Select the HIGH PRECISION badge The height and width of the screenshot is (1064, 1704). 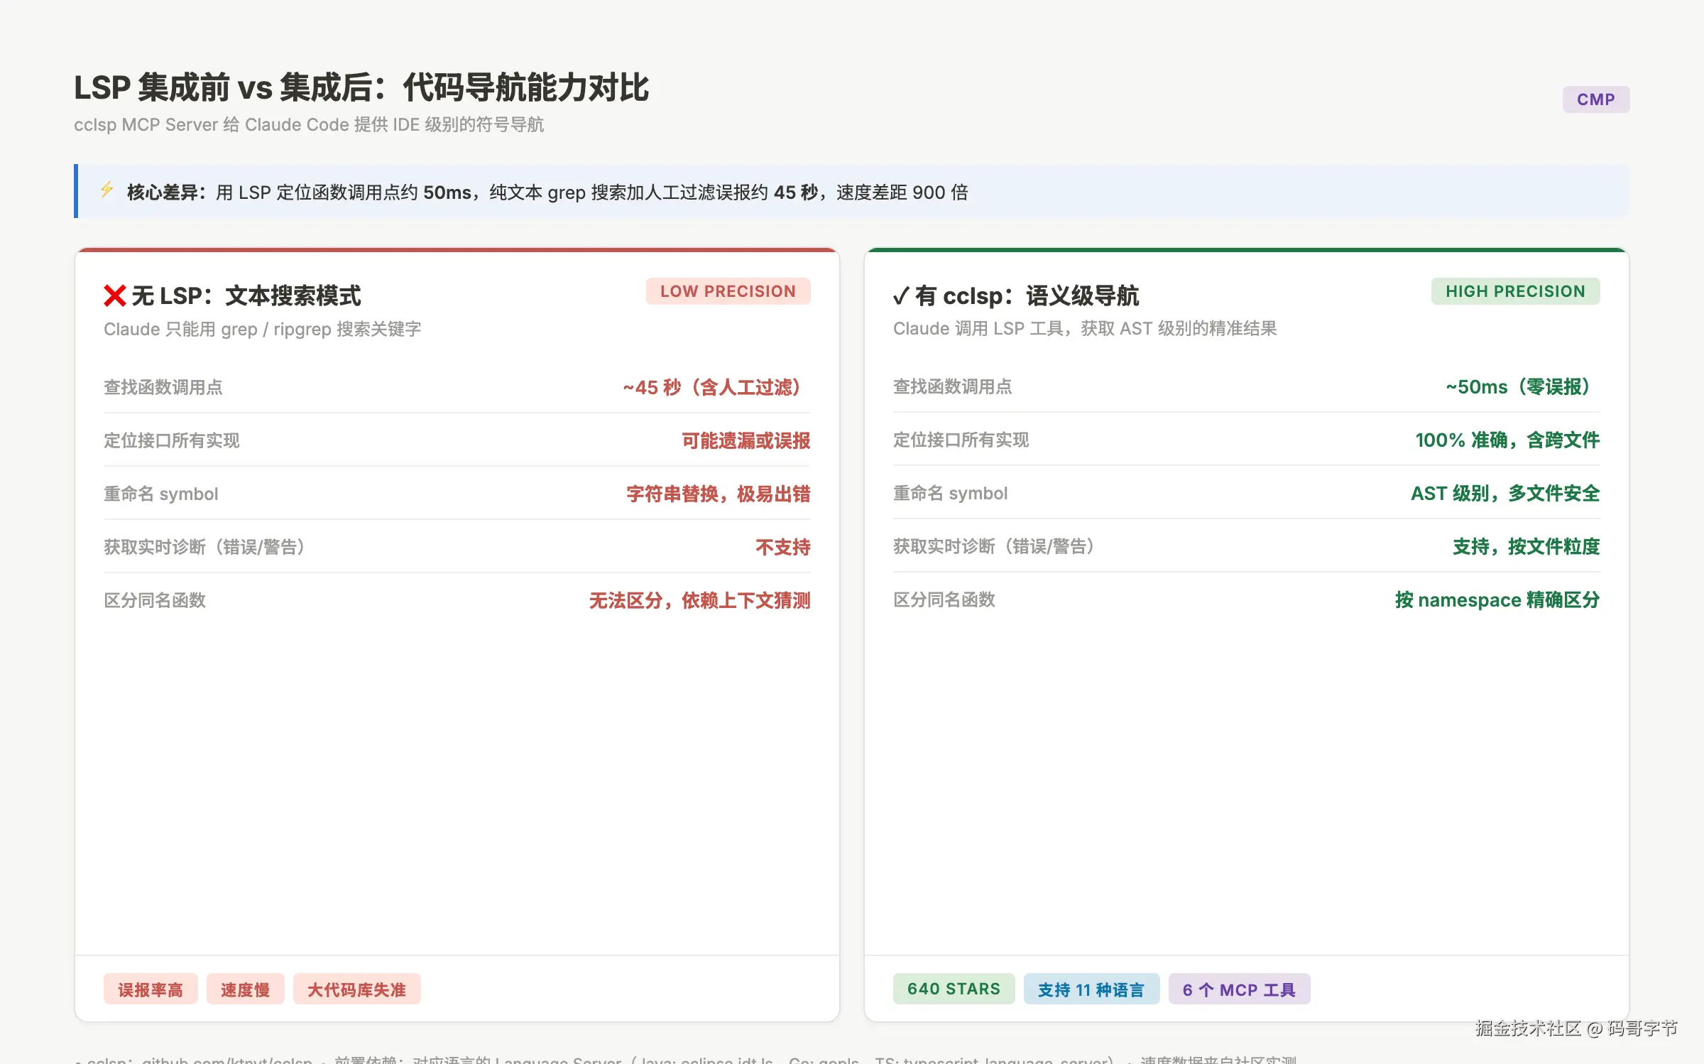tap(1515, 291)
